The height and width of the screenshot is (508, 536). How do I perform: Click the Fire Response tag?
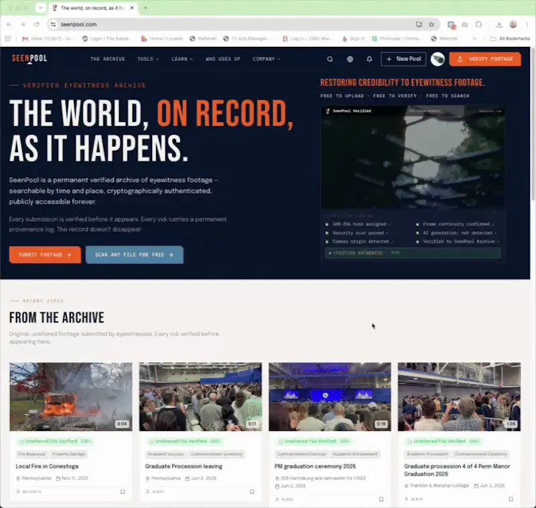tap(31, 454)
